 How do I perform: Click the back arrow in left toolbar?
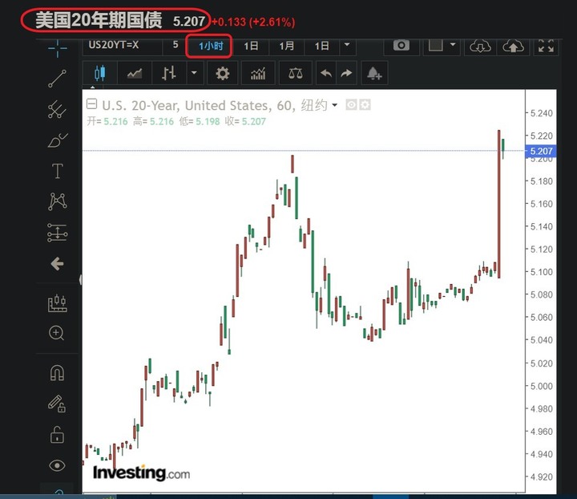(58, 264)
